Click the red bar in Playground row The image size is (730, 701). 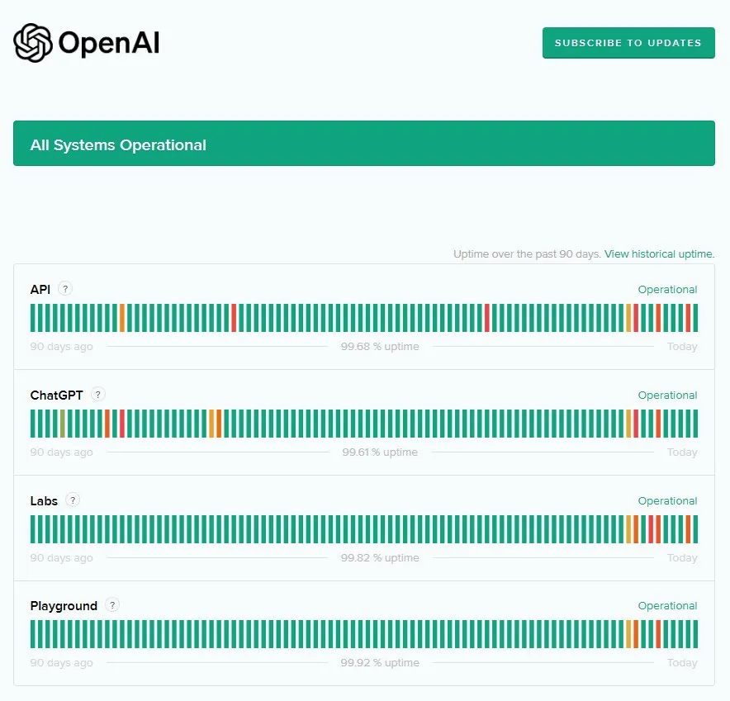[x=658, y=634]
